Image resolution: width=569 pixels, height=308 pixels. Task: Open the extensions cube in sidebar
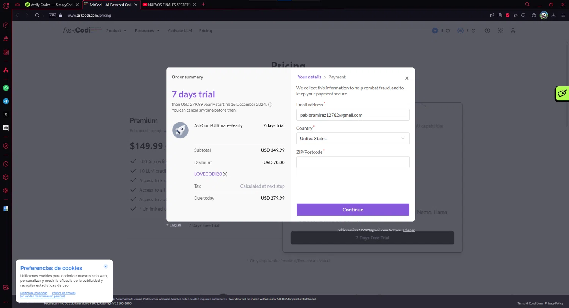[x=6, y=177]
